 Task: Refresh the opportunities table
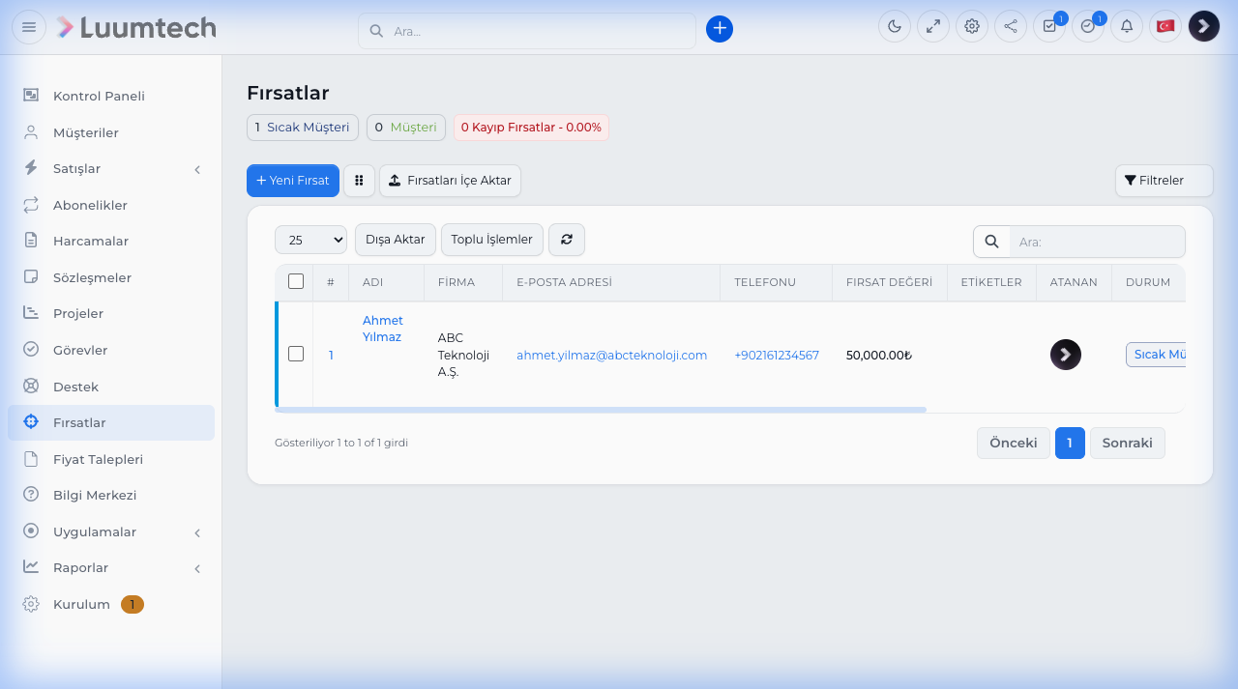click(567, 240)
